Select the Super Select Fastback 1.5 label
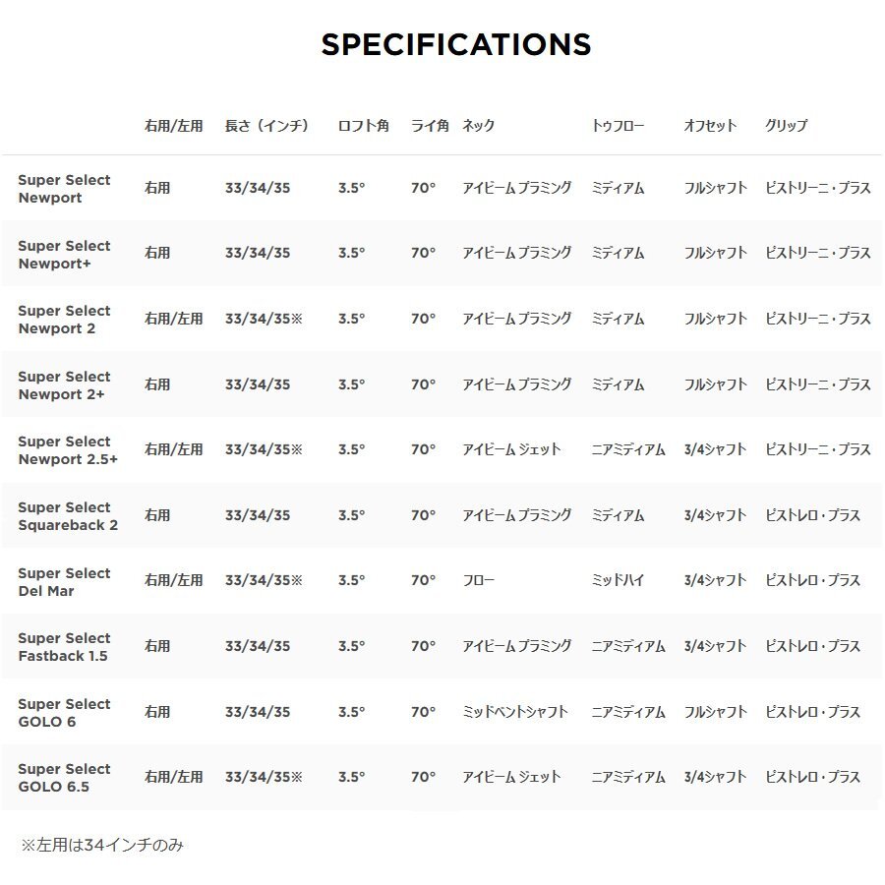 64,646
